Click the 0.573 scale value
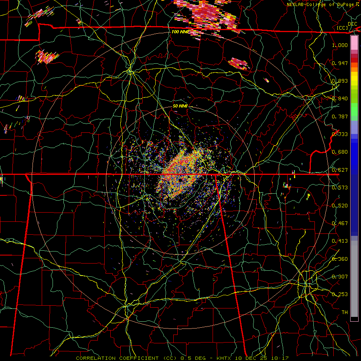Viewport: 361px width, 361px height. coord(340,188)
